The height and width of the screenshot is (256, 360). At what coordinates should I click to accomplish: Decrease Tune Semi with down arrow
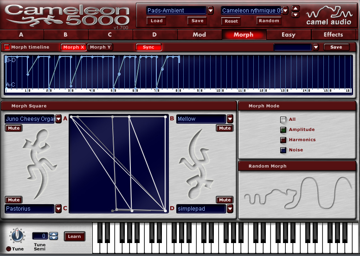[54, 237]
